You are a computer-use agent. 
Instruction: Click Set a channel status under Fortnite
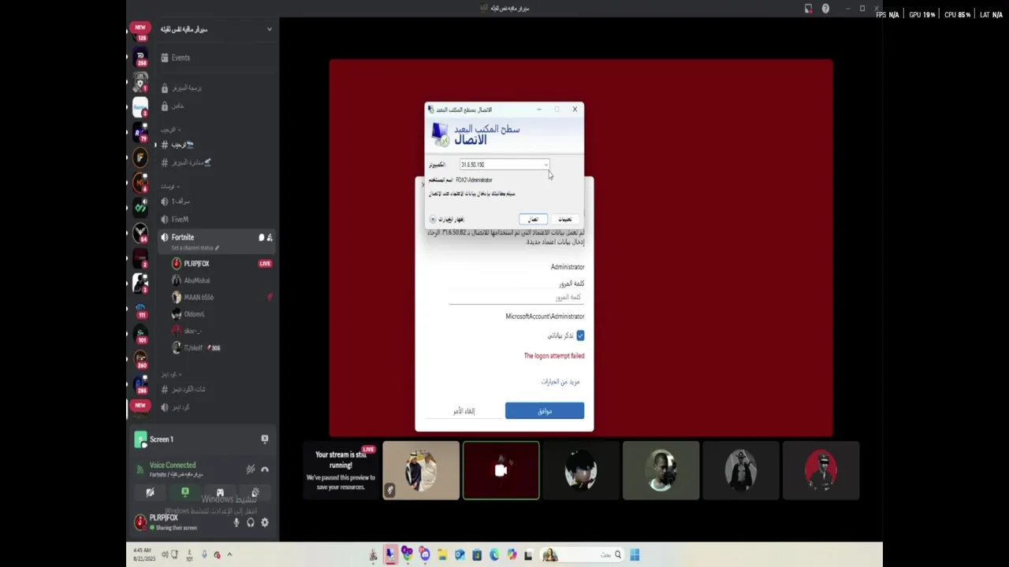(x=195, y=248)
